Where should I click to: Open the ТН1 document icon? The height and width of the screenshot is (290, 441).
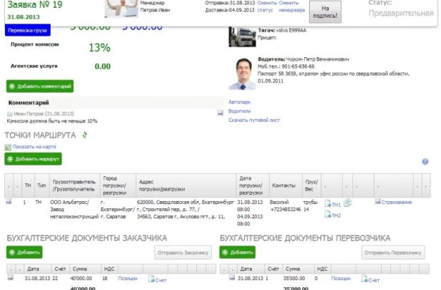(x=333, y=204)
